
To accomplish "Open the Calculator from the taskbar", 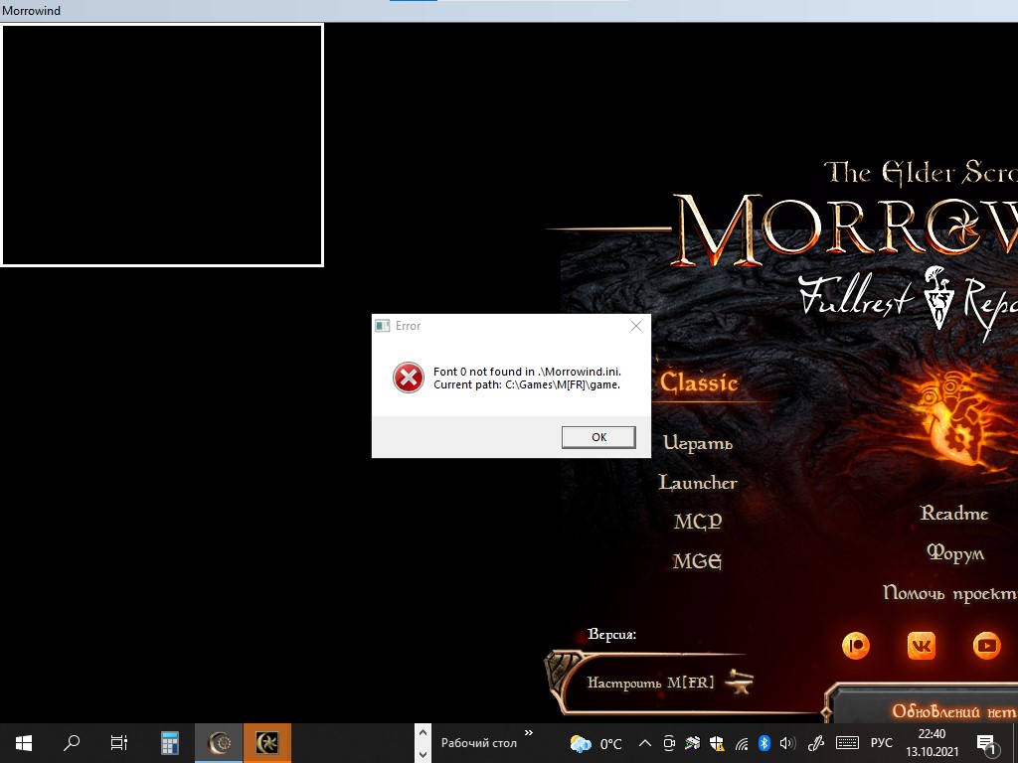I will tap(169, 742).
